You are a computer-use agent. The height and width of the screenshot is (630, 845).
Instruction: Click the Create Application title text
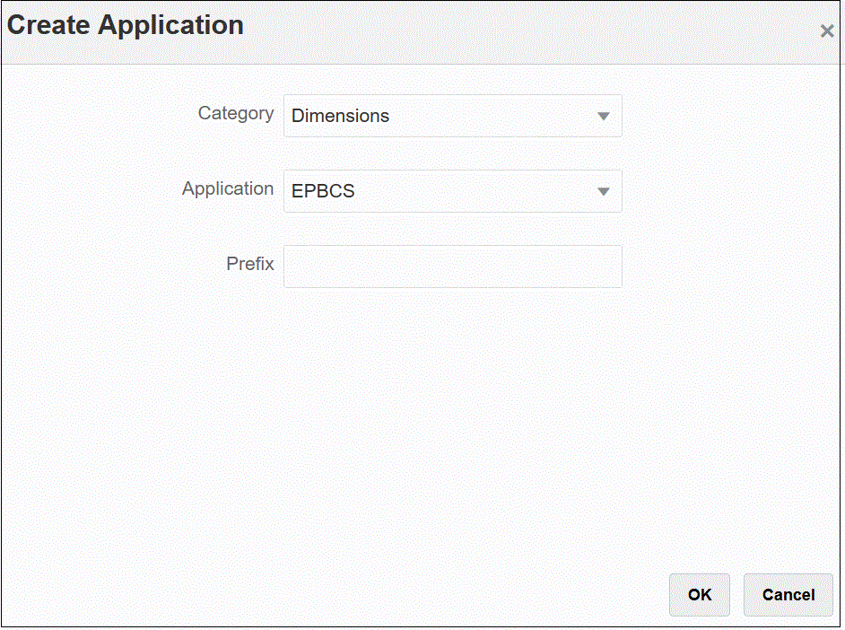[126, 25]
